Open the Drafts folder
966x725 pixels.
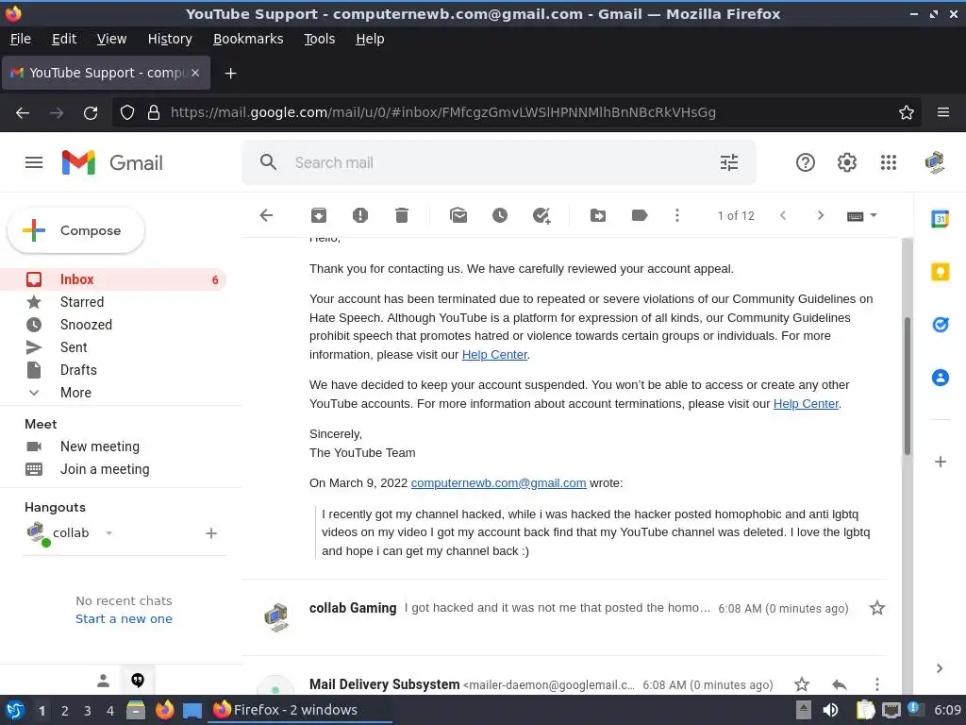113,370
